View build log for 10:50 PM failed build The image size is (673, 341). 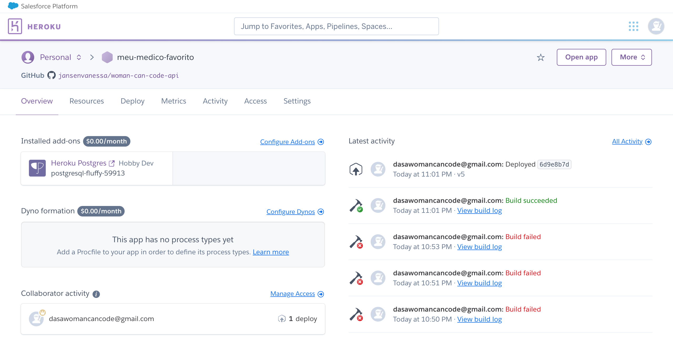coord(480,319)
